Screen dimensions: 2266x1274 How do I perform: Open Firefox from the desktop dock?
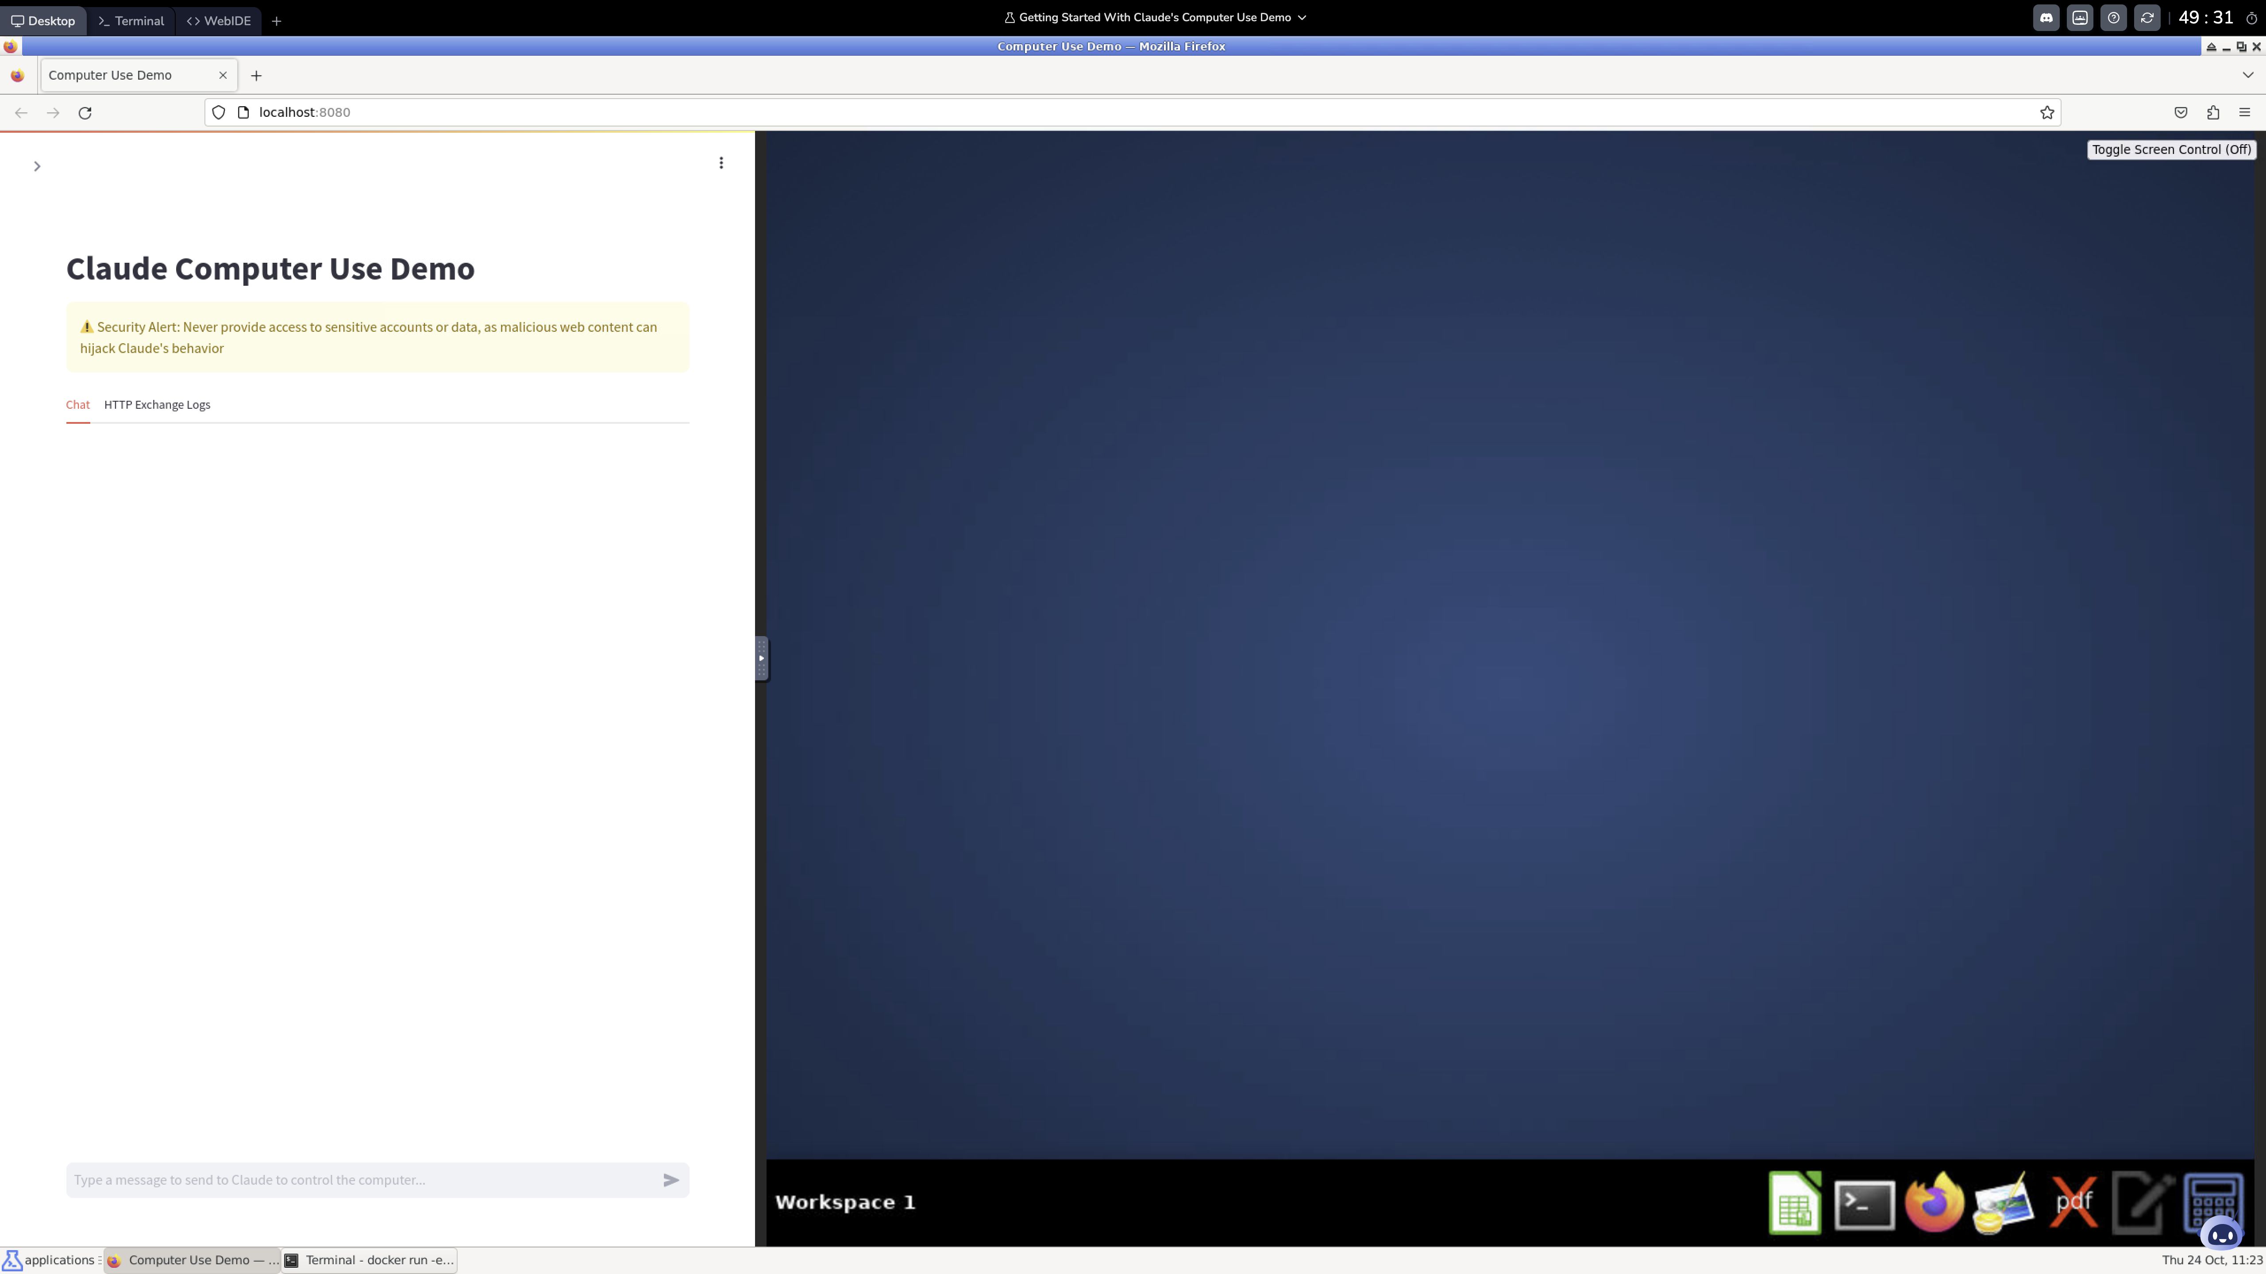click(1935, 1203)
